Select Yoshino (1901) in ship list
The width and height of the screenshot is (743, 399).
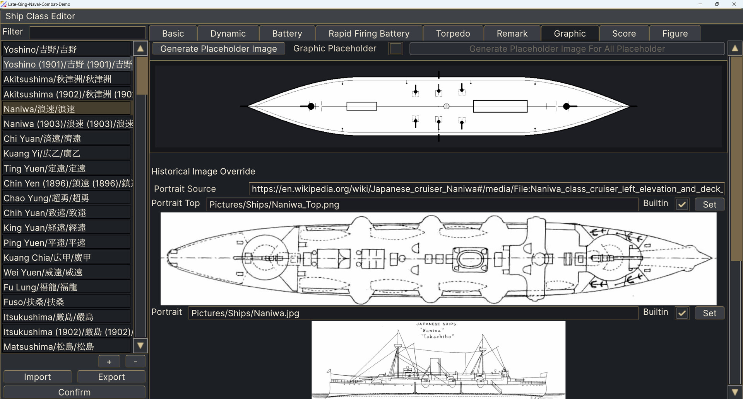(67, 64)
